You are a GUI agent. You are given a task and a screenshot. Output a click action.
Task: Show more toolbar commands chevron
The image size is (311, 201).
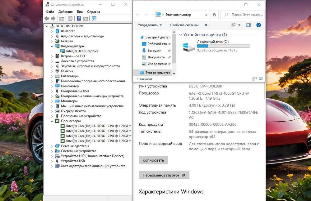[206, 25]
